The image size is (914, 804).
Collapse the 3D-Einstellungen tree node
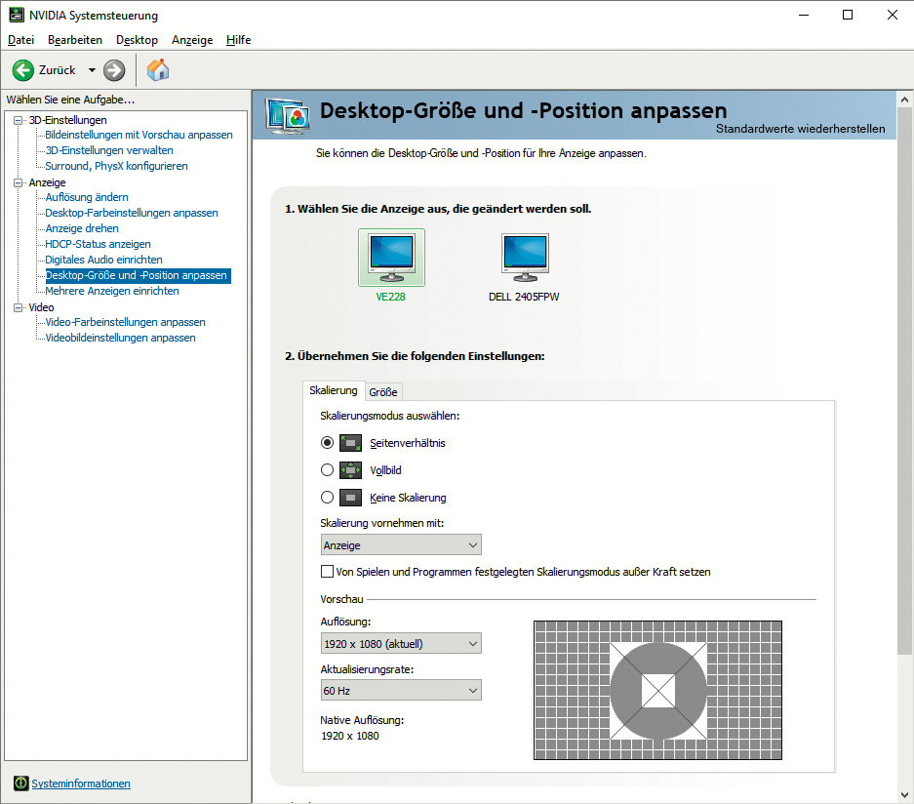pos(19,120)
